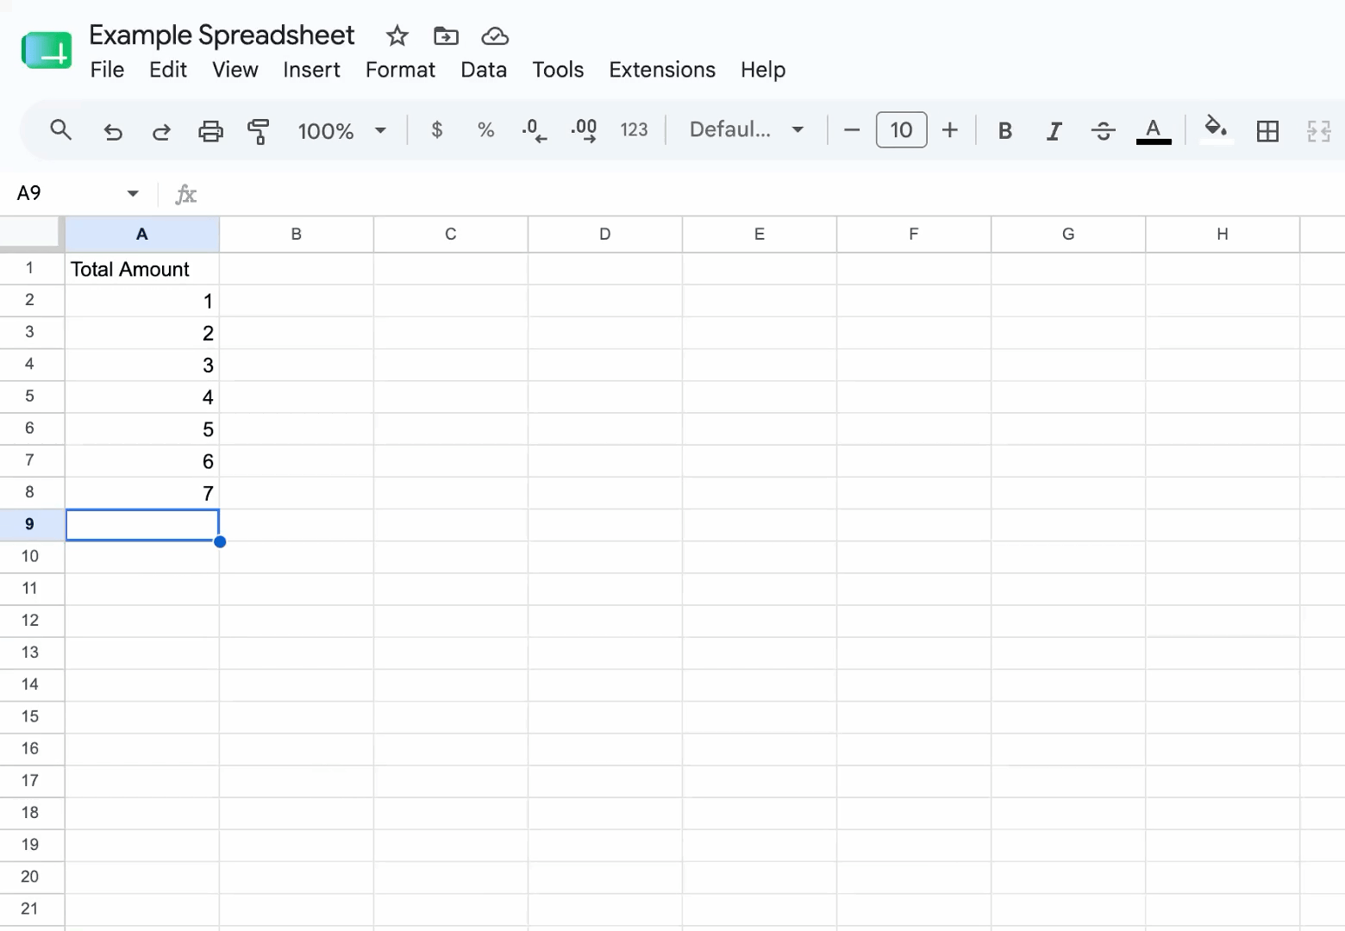Click the select-all corner box

(31, 234)
